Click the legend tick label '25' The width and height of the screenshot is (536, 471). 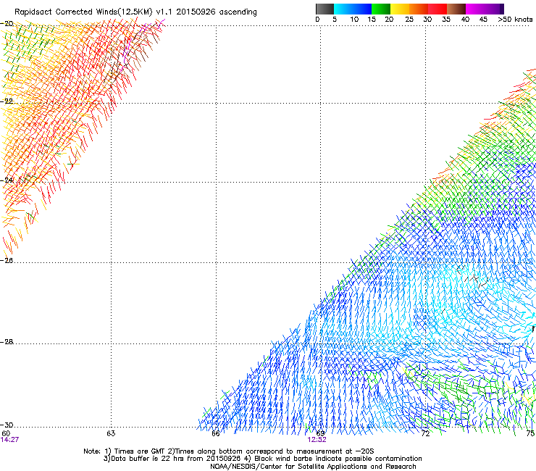point(409,20)
